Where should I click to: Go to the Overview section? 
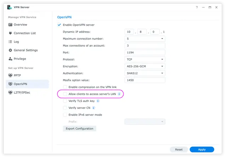(x=20, y=25)
